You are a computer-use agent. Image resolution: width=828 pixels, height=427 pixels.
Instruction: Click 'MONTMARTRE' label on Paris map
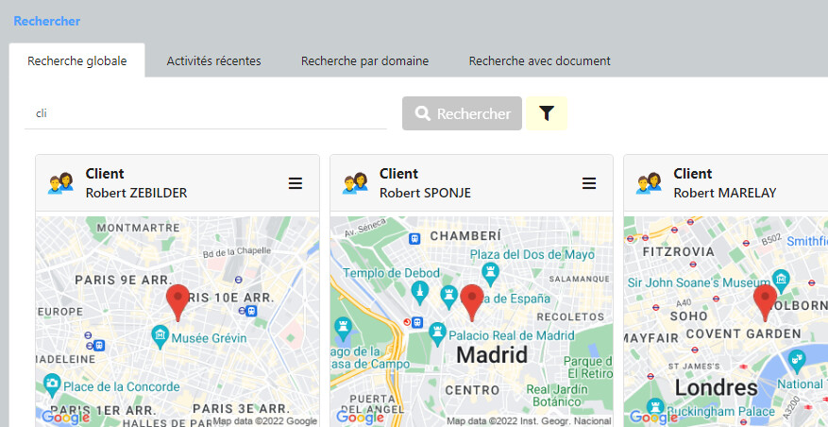pyautogui.click(x=139, y=228)
